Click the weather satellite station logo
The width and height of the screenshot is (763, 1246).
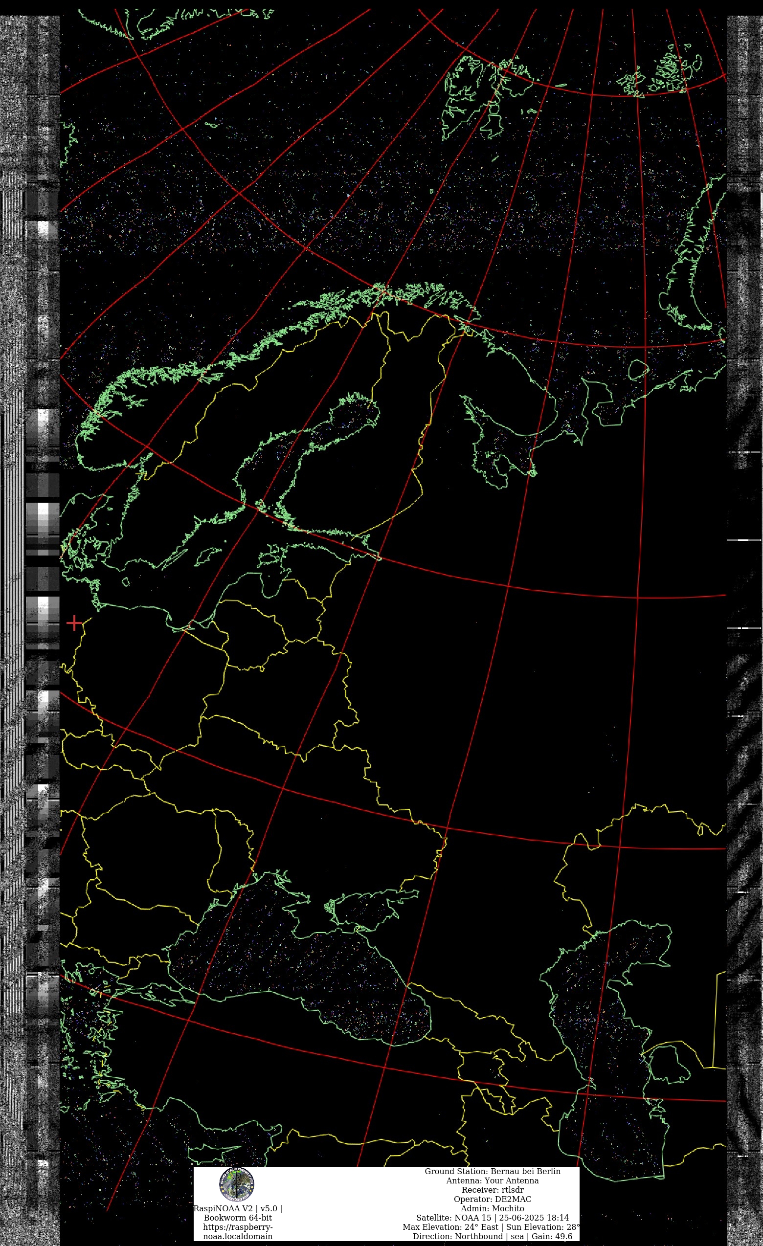(x=237, y=1185)
